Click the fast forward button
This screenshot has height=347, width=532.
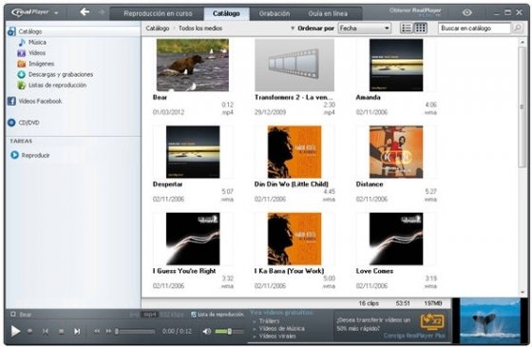click(108, 331)
